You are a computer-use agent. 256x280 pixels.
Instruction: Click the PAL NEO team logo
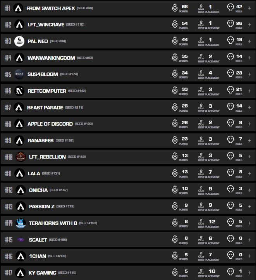click(x=19, y=41)
